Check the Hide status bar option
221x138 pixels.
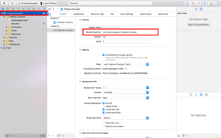click(x=104, y=123)
